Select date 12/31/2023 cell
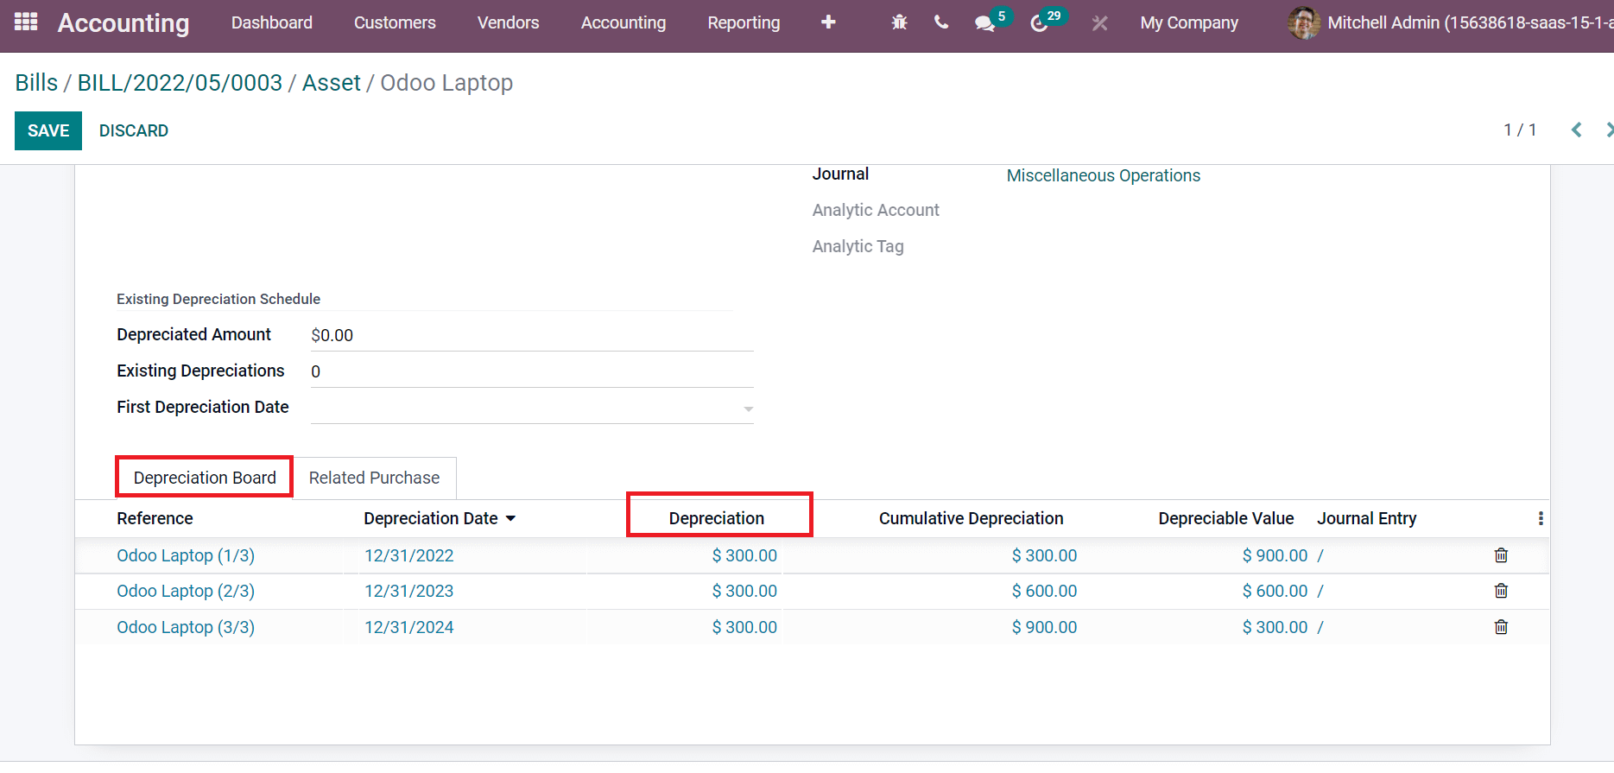This screenshot has height=773, width=1614. tap(408, 591)
